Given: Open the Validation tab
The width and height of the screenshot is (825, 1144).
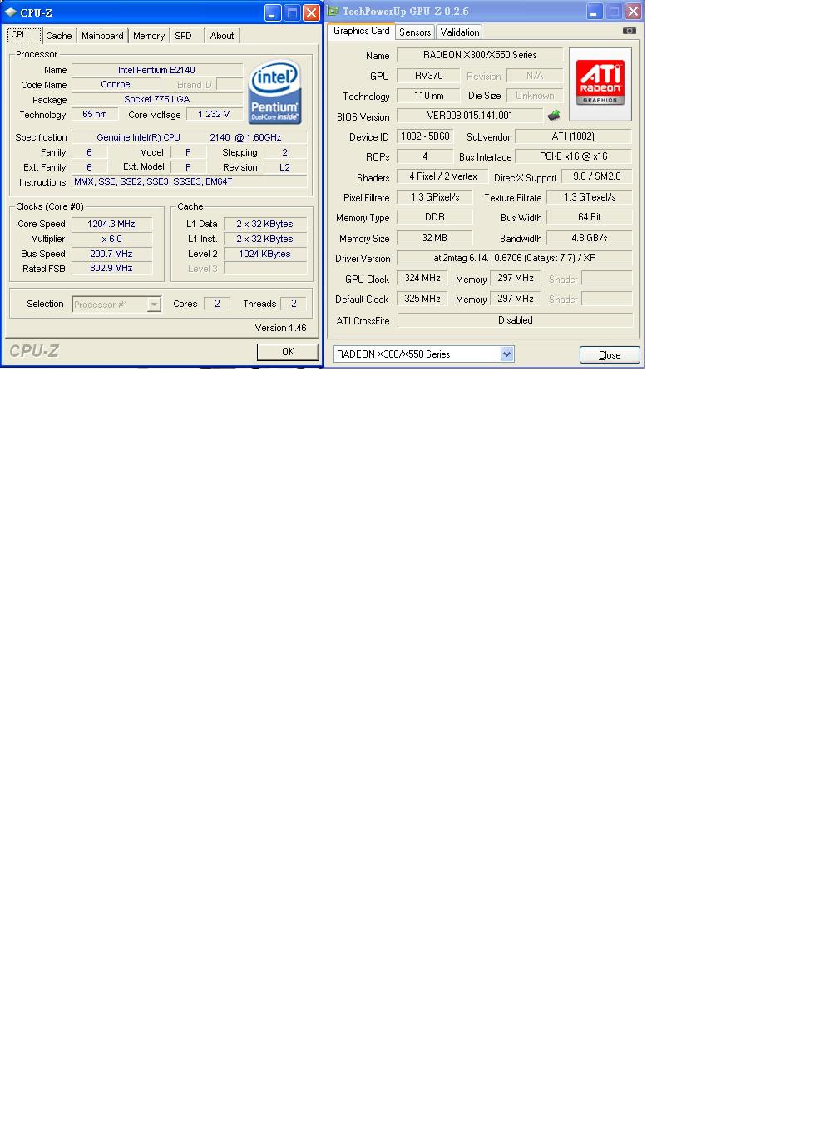Looking at the screenshot, I should (x=459, y=32).
